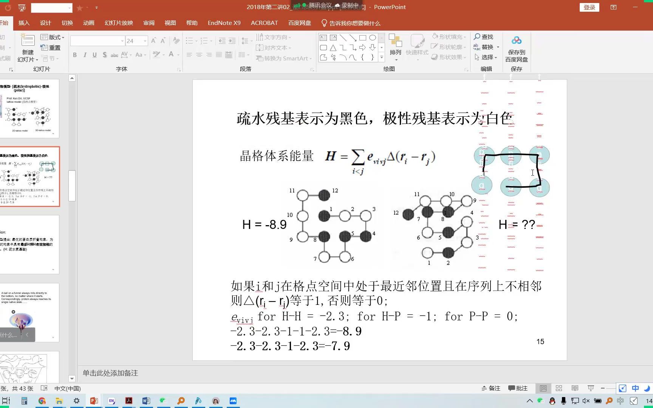Open the EndNote X9 ribbon tab
This screenshot has height=408, width=653.
pyautogui.click(x=224, y=23)
